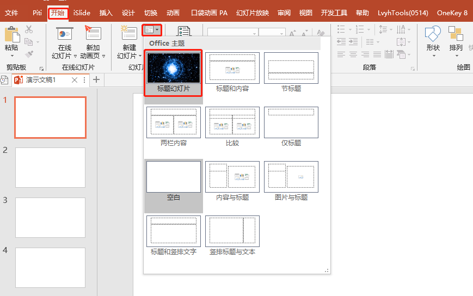Click the Copy icon in clipboard group
The height and width of the screenshot is (296, 473).
[x=29, y=41]
